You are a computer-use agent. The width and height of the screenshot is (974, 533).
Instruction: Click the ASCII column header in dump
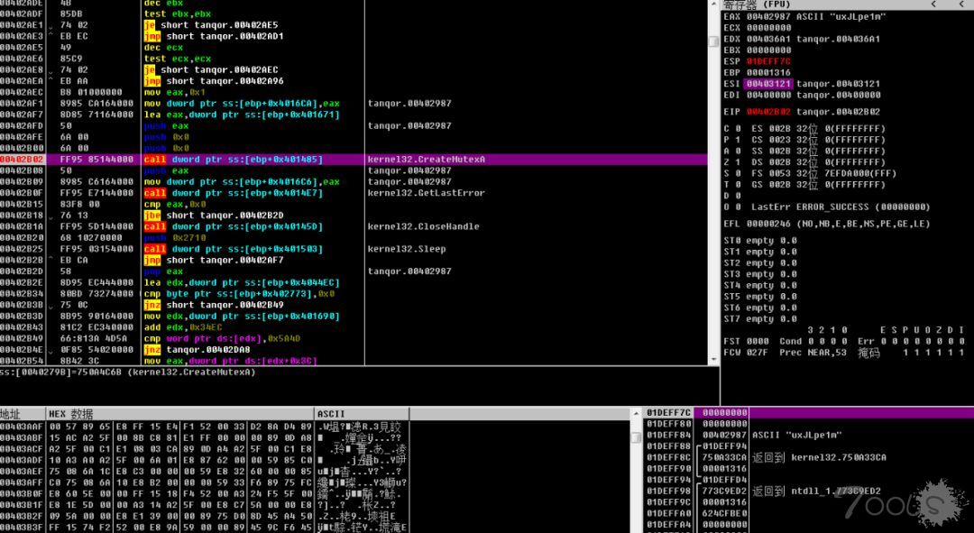[332, 413]
